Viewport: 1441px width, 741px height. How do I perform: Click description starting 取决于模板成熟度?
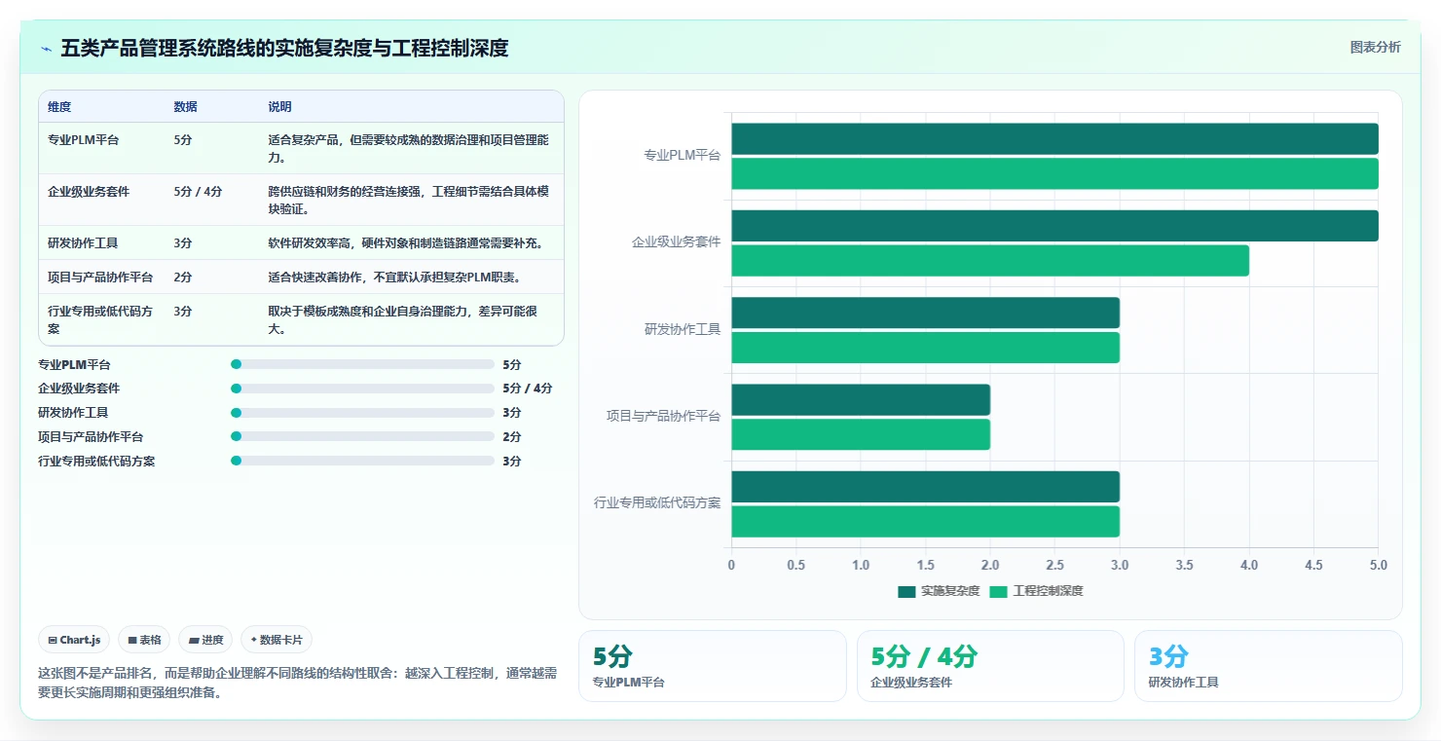(x=403, y=320)
